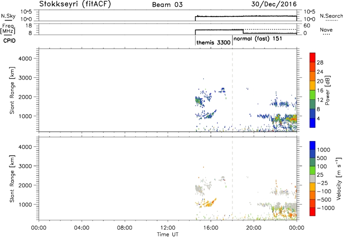
Task: Click the 4 dB colorbar value
Action: (x=319, y=118)
